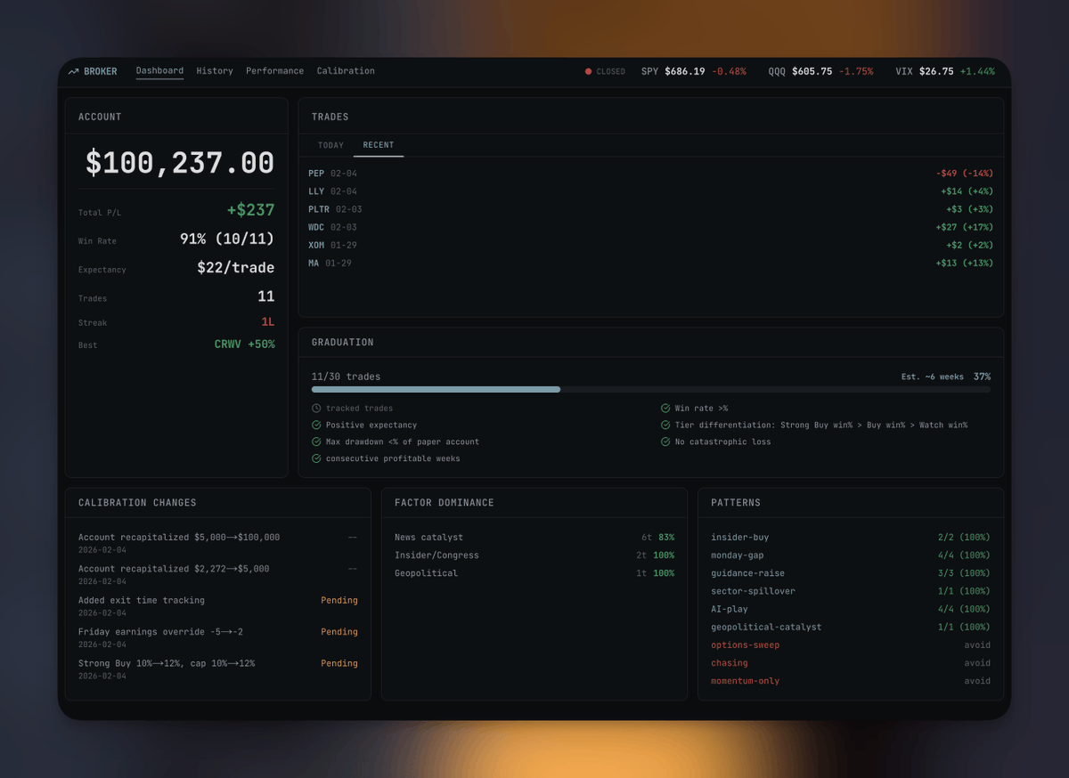Click the check icon for Max drawdown
This screenshot has width=1069, height=778.
point(316,442)
